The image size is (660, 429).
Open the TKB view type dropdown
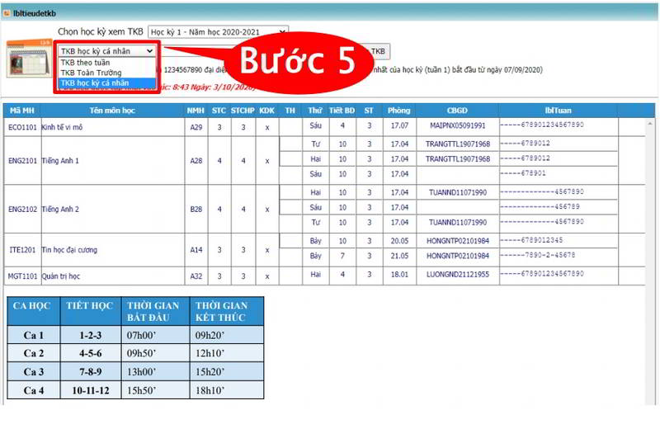(107, 51)
